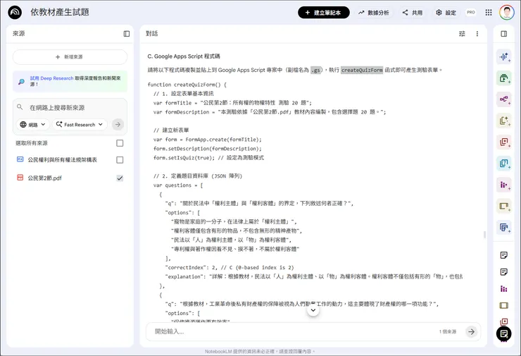The height and width of the screenshot is (356, 521).
Task: Open the Fast Research mode dropdown
Action: [x=80, y=125]
